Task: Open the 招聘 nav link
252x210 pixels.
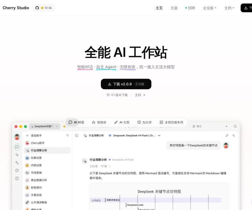Action: point(190,8)
